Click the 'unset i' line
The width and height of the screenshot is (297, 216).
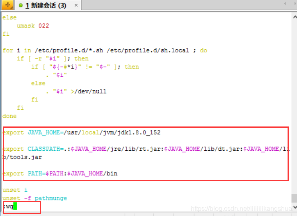click(15, 190)
